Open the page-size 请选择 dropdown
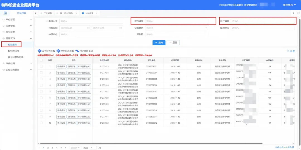 [x=75, y=148]
